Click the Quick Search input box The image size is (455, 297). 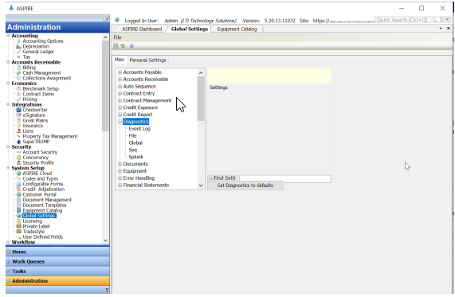coord(402,20)
